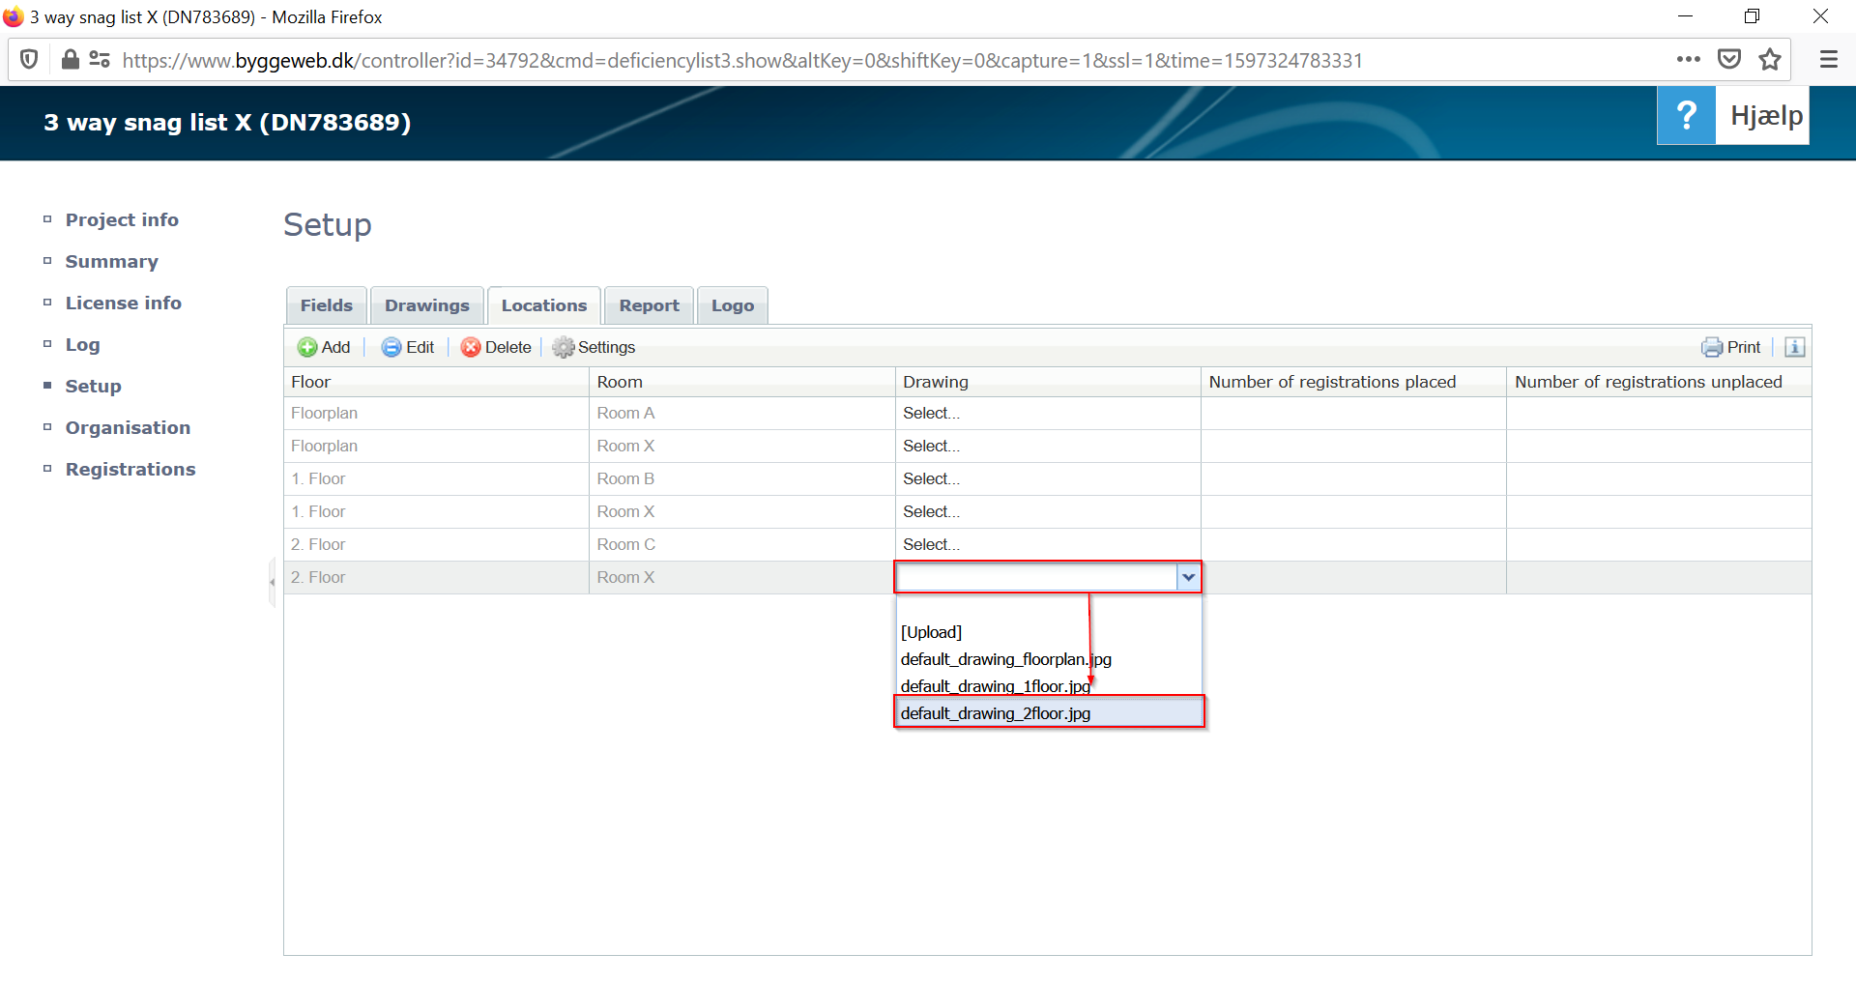Bookmark this page with the star icon
1856x983 pixels.
[x=1770, y=59]
